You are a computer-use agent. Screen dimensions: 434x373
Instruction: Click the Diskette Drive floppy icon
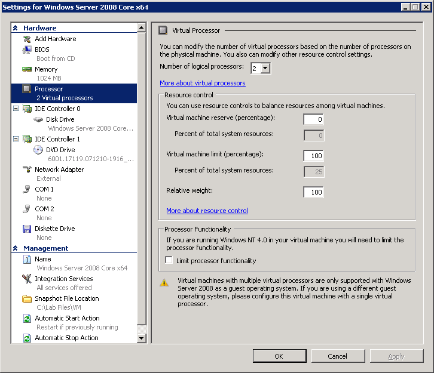(x=27, y=229)
